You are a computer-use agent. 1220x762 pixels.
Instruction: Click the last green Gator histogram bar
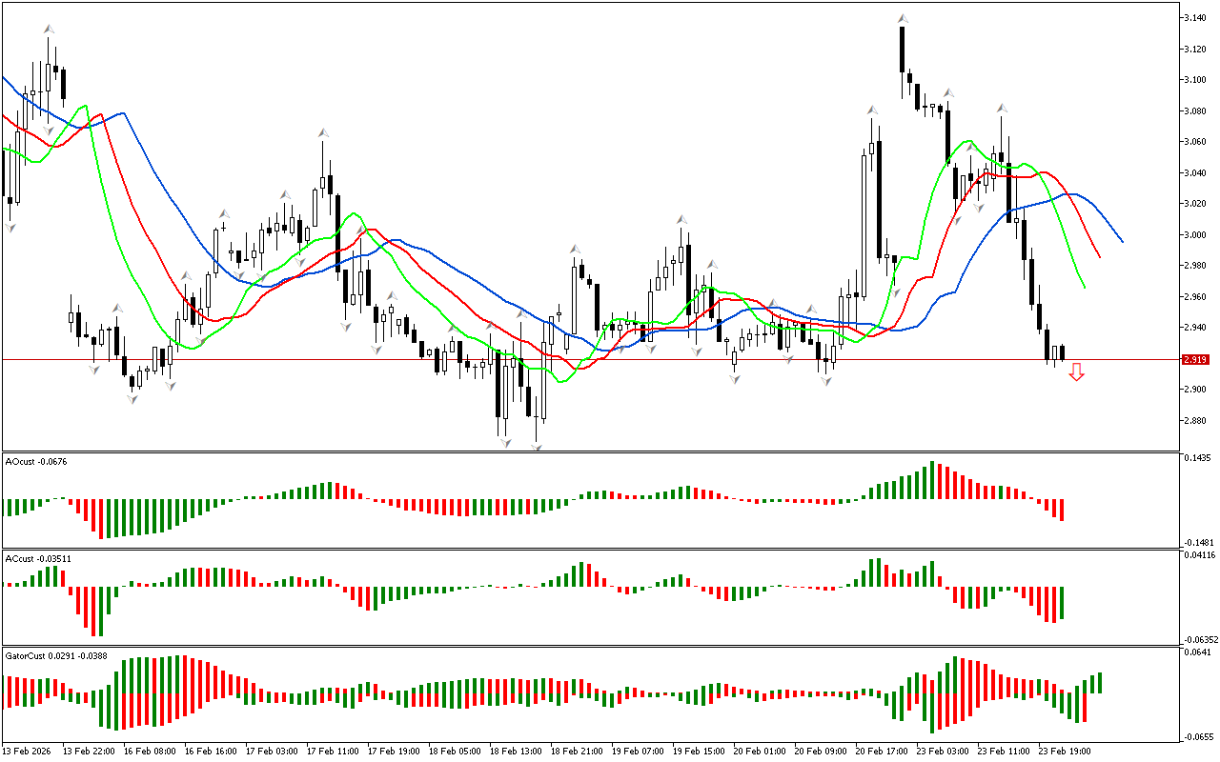pyautogui.click(x=1099, y=682)
